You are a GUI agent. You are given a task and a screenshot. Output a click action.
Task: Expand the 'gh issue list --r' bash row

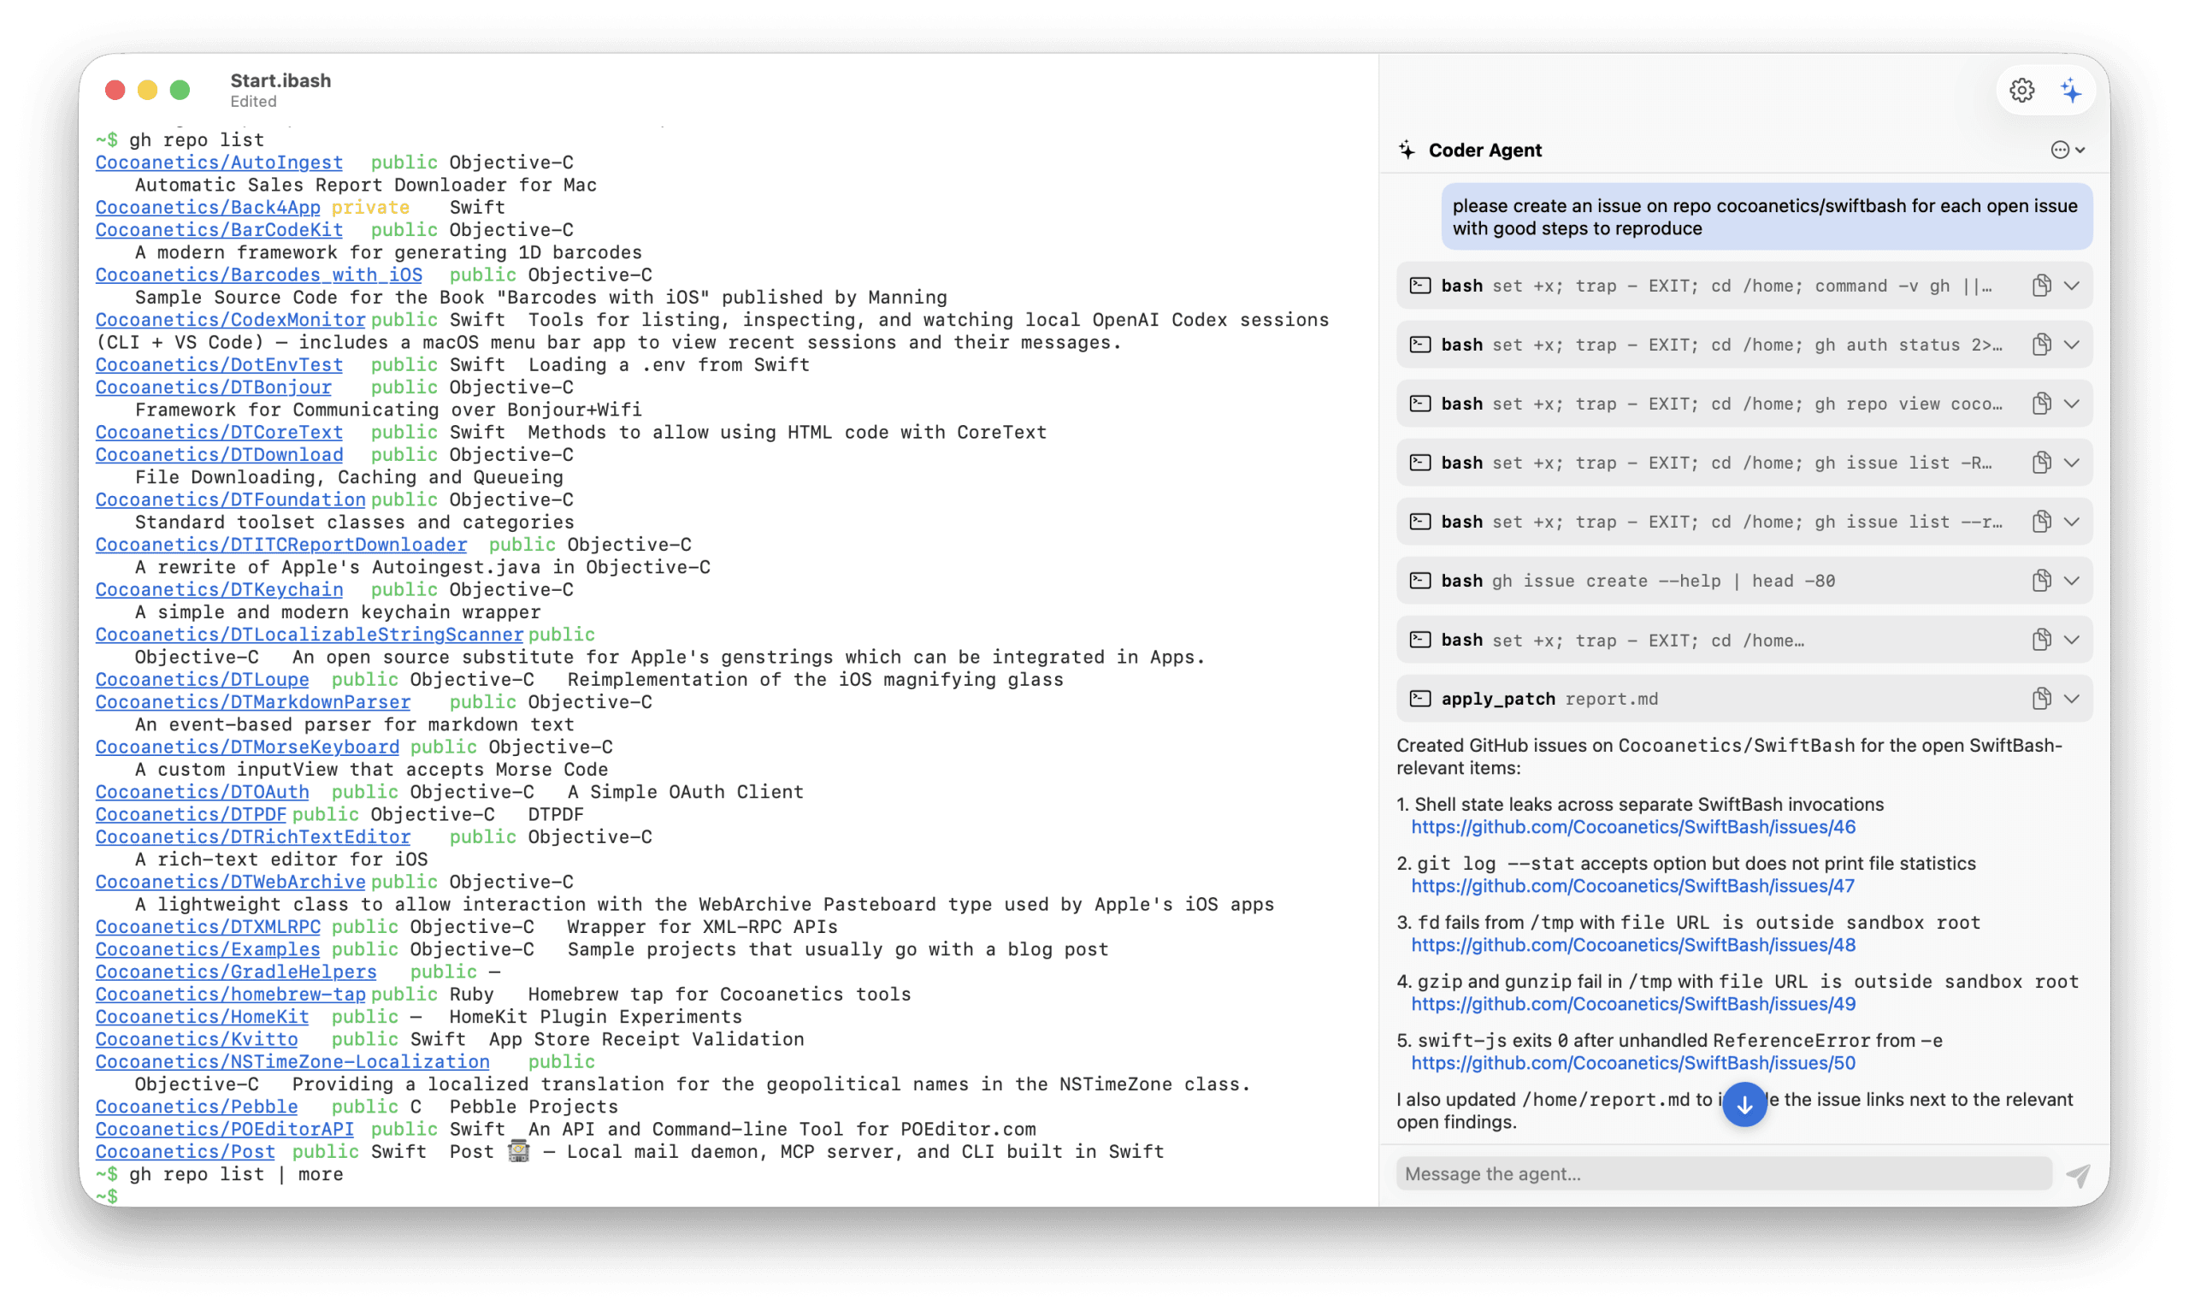point(2072,521)
